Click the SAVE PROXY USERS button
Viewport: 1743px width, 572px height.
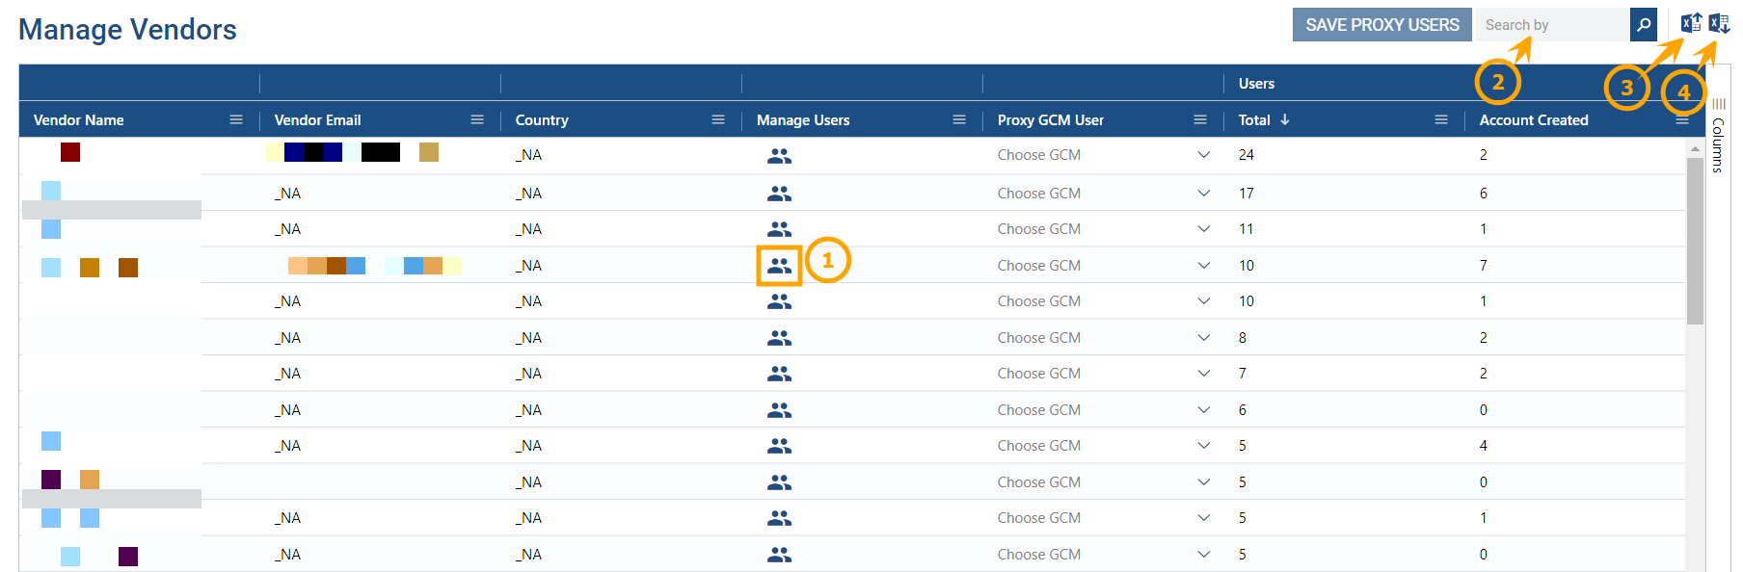coord(1381,25)
